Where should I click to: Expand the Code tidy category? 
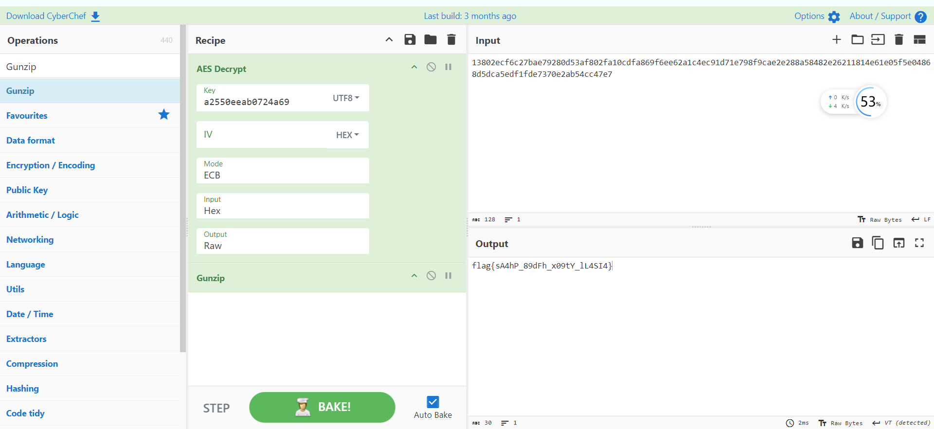tap(90, 413)
